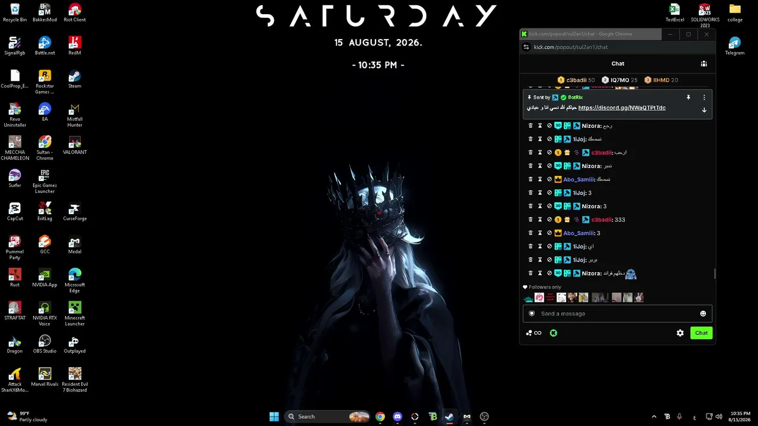Select the Marvel Rivals desktop icon
Screen dimensions: 758x426
pyautogui.click(x=45, y=377)
